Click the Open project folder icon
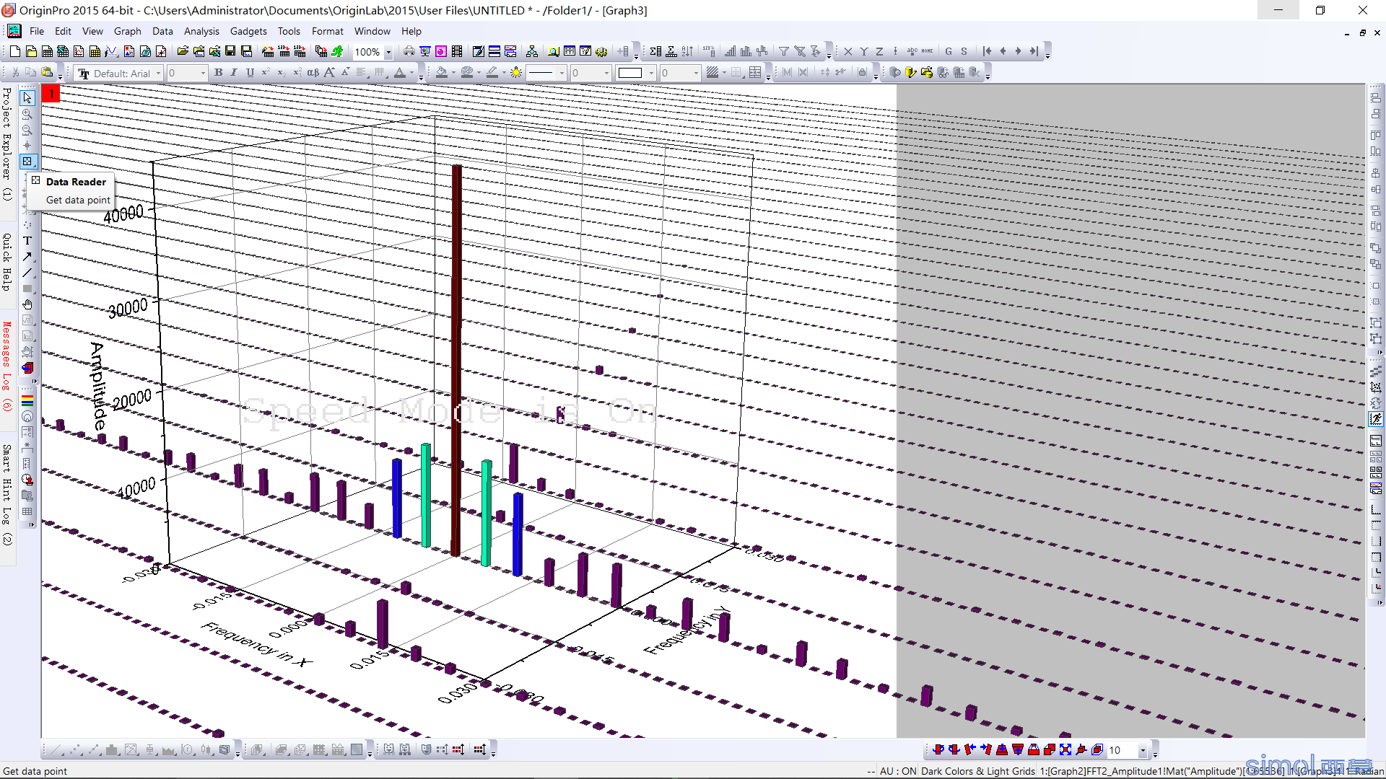The image size is (1386, 779). [x=183, y=51]
